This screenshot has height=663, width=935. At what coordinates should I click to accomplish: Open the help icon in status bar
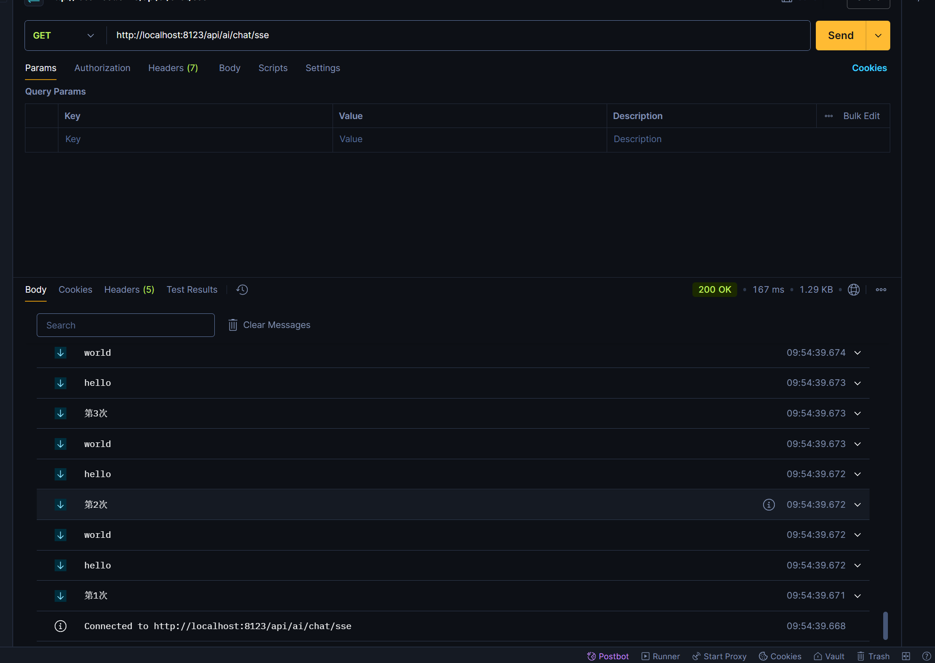tap(926, 656)
